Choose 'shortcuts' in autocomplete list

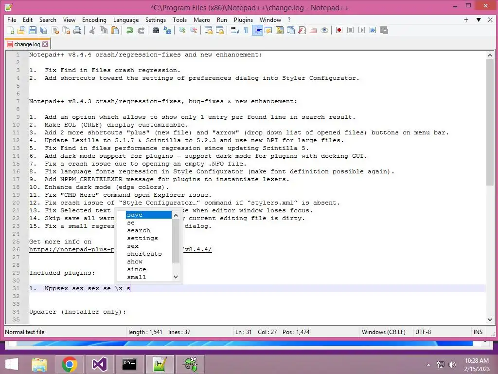[149, 254]
